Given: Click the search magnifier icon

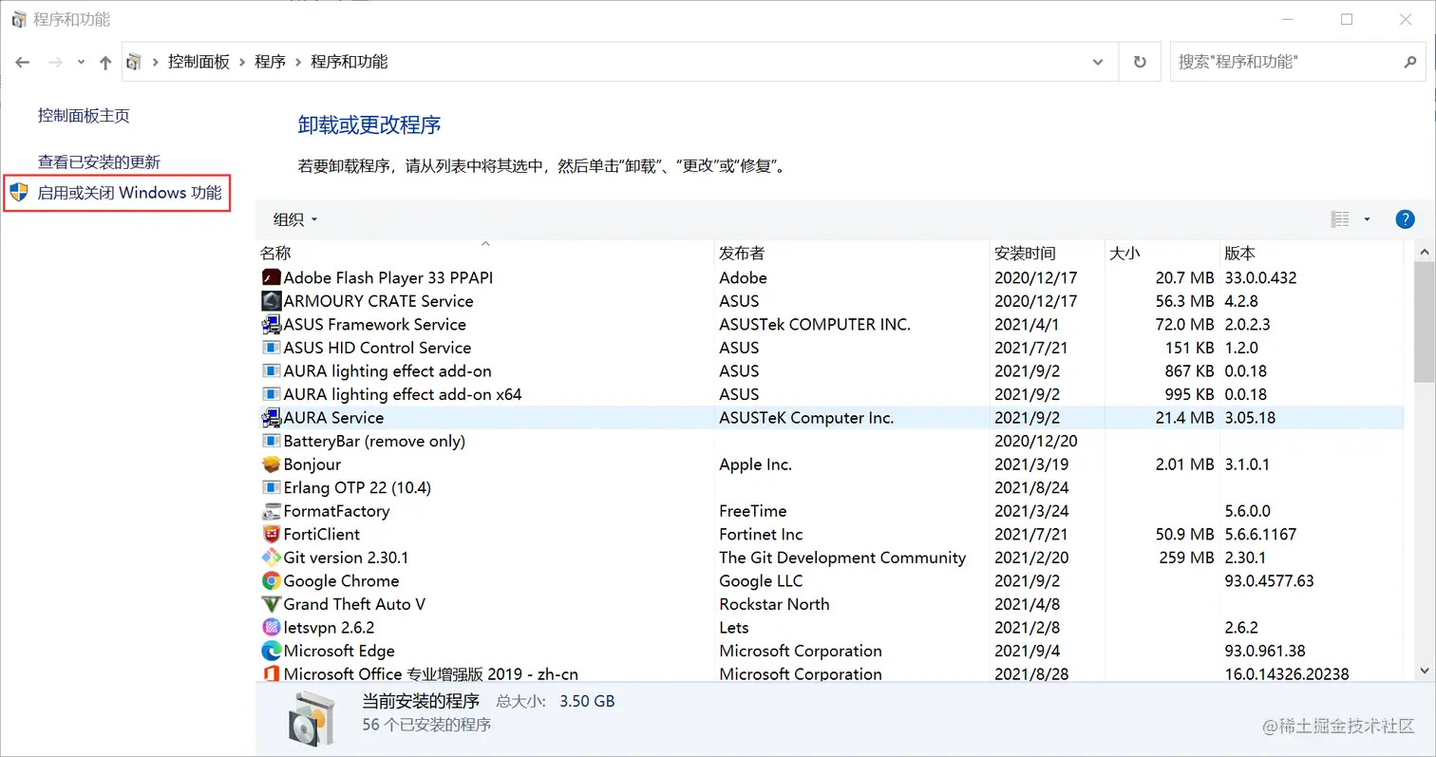Looking at the screenshot, I should point(1409,62).
